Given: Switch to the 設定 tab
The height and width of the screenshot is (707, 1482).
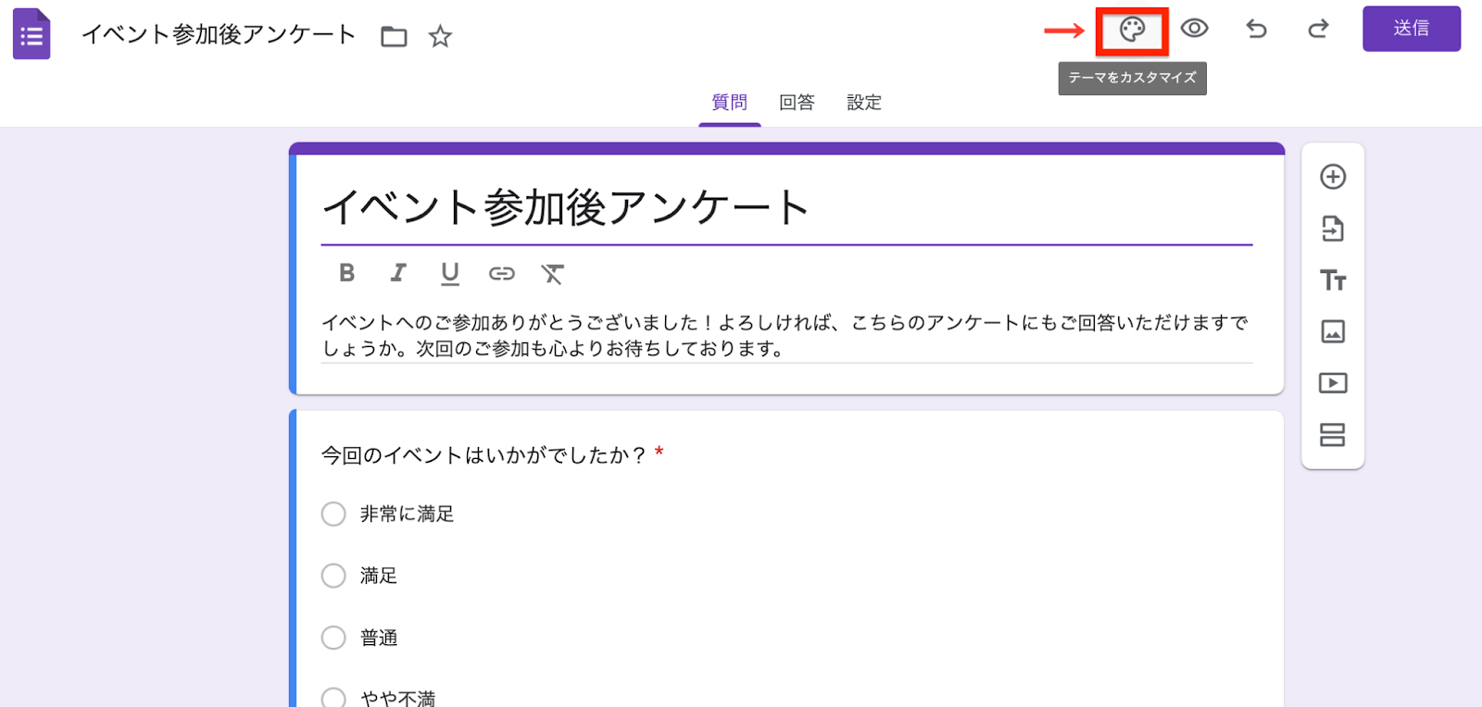Looking at the screenshot, I should (864, 103).
